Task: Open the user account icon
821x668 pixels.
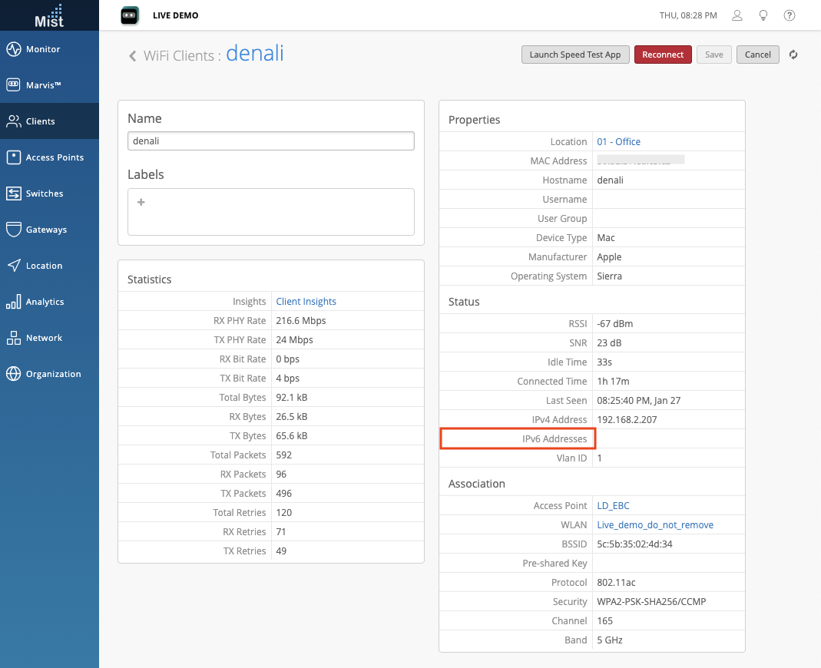Action: pos(737,15)
